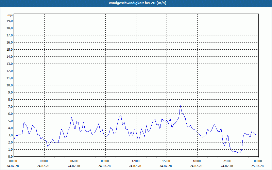Click the 21:00 time axis label

click(227, 161)
